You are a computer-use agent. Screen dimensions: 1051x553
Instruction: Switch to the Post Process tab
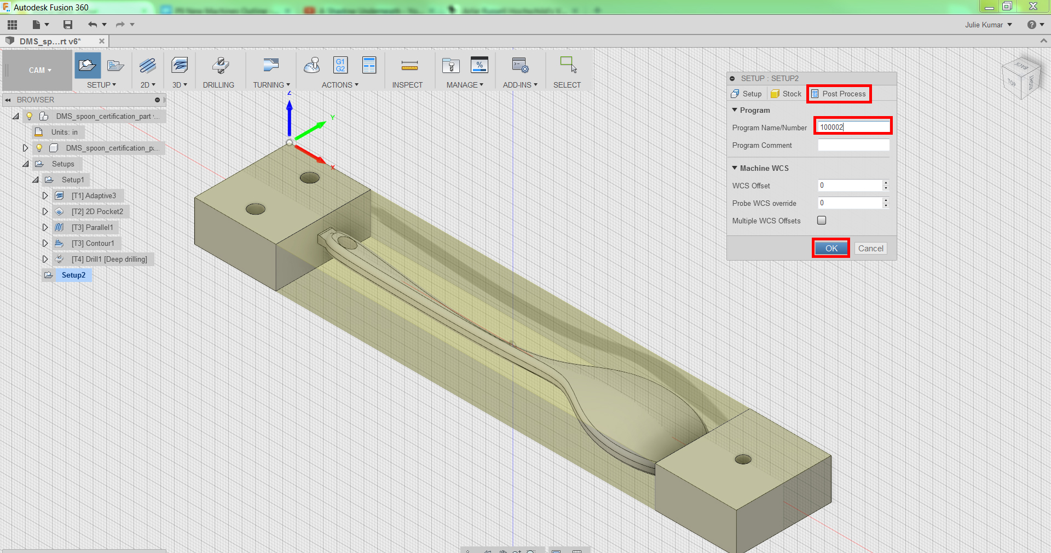(x=839, y=94)
